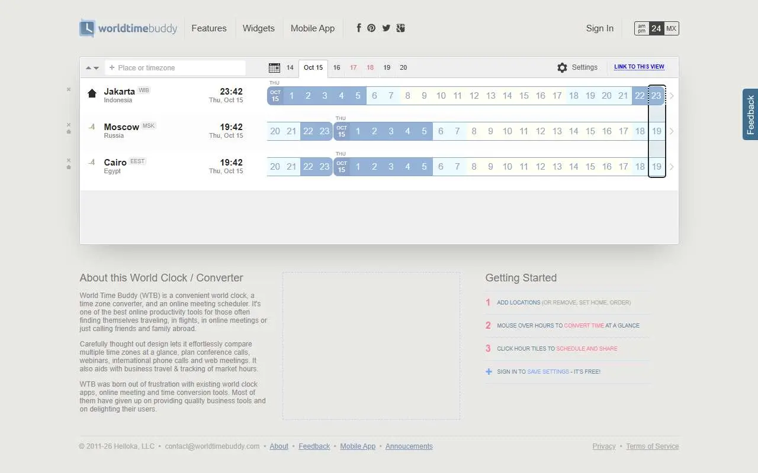Image resolution: width=758 pixels, height=473 pixels.
Task: Open the Widgets page
Action: pos(259,28)
